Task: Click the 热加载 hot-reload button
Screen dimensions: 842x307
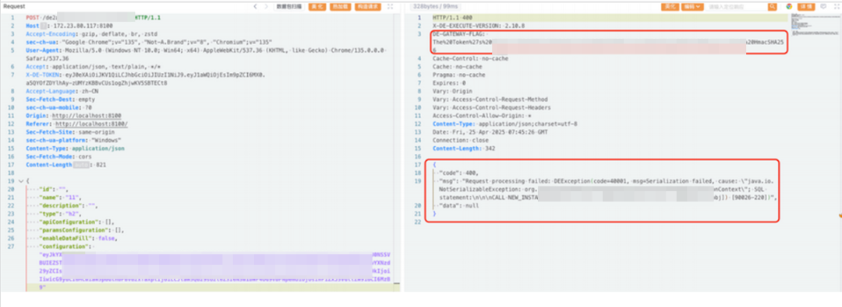Action: [341, 6]
